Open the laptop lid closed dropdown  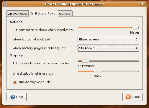(x=108, y=39)
